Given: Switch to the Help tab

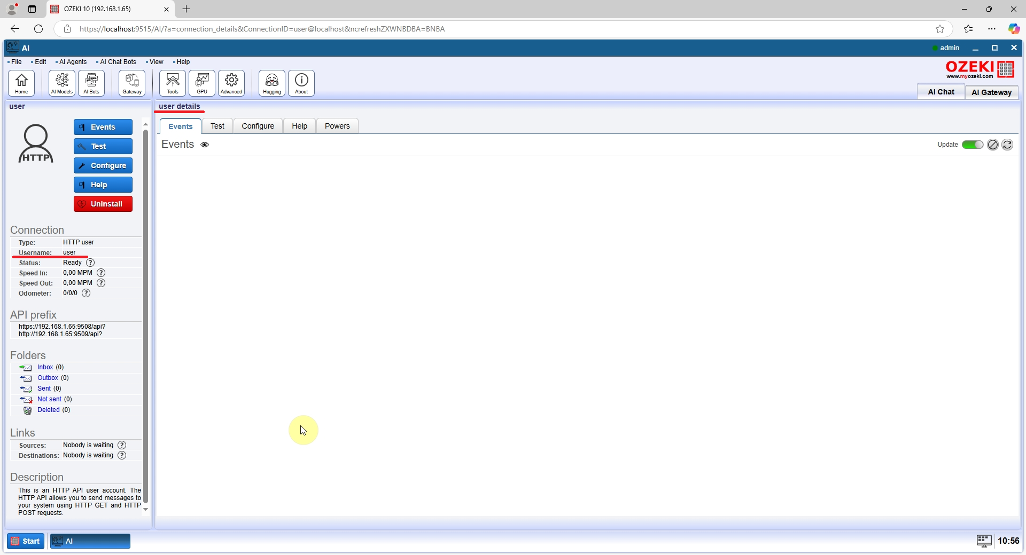Looking at the screenshot, I should [x=300, y=126].
